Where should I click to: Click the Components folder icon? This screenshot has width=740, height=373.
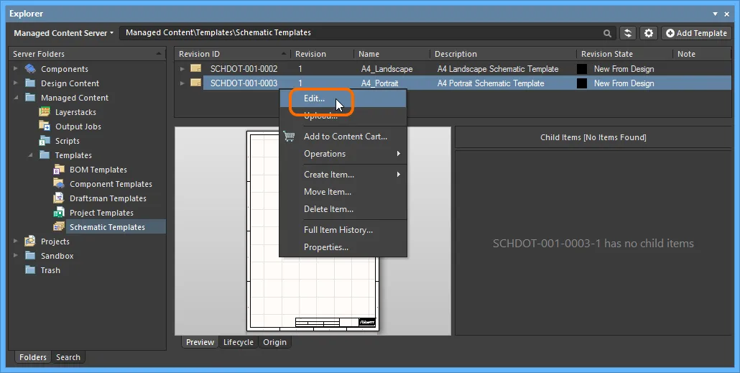click(30, 69)
